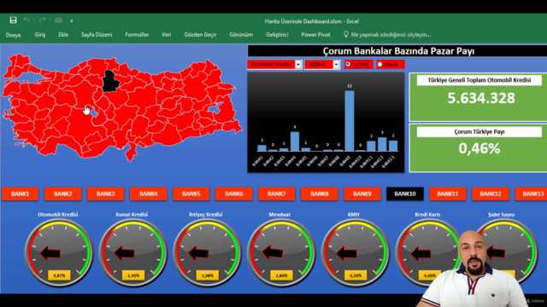Select the TUTAR radio button
Screen dimensions: 547x307
coord(348,65)
